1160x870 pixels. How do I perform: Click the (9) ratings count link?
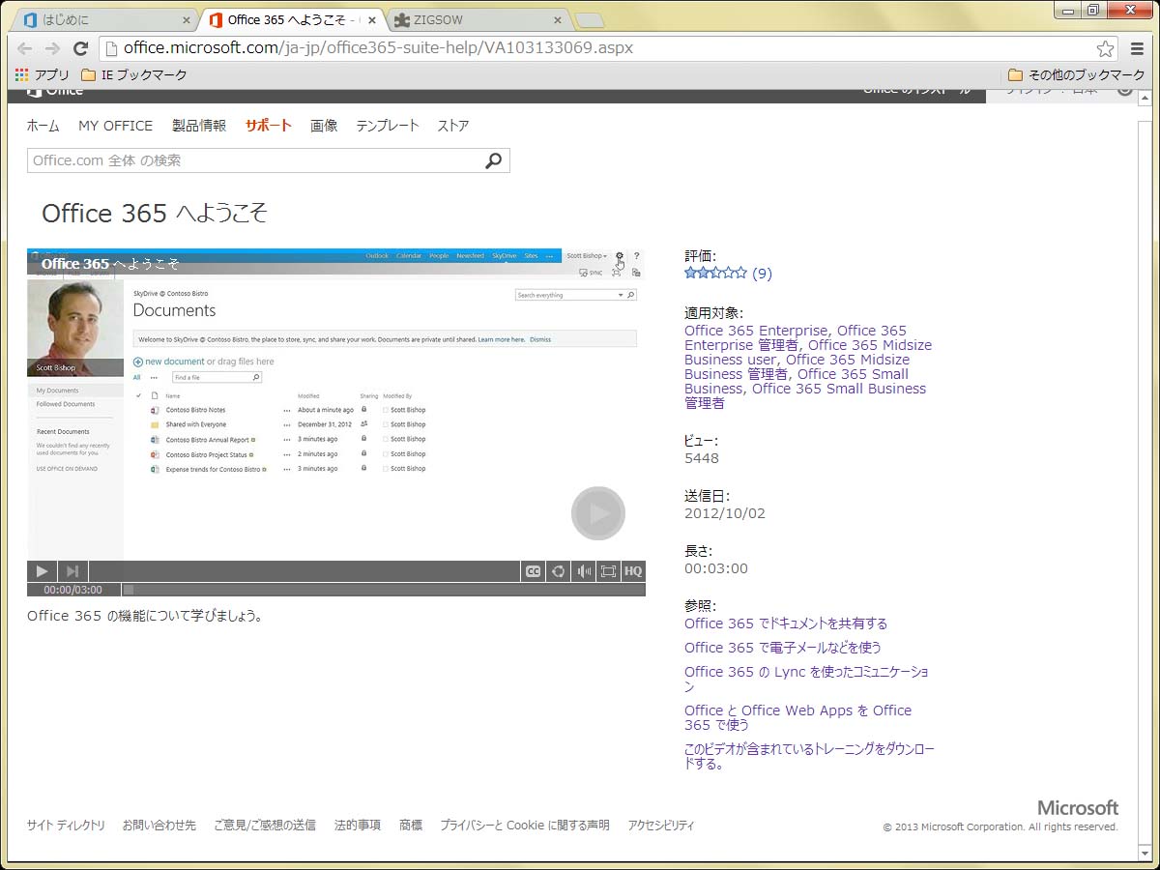[762, 274]
